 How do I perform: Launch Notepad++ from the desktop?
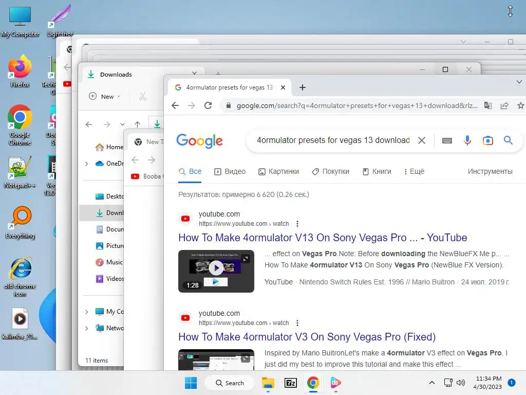[x=20, y=172]
